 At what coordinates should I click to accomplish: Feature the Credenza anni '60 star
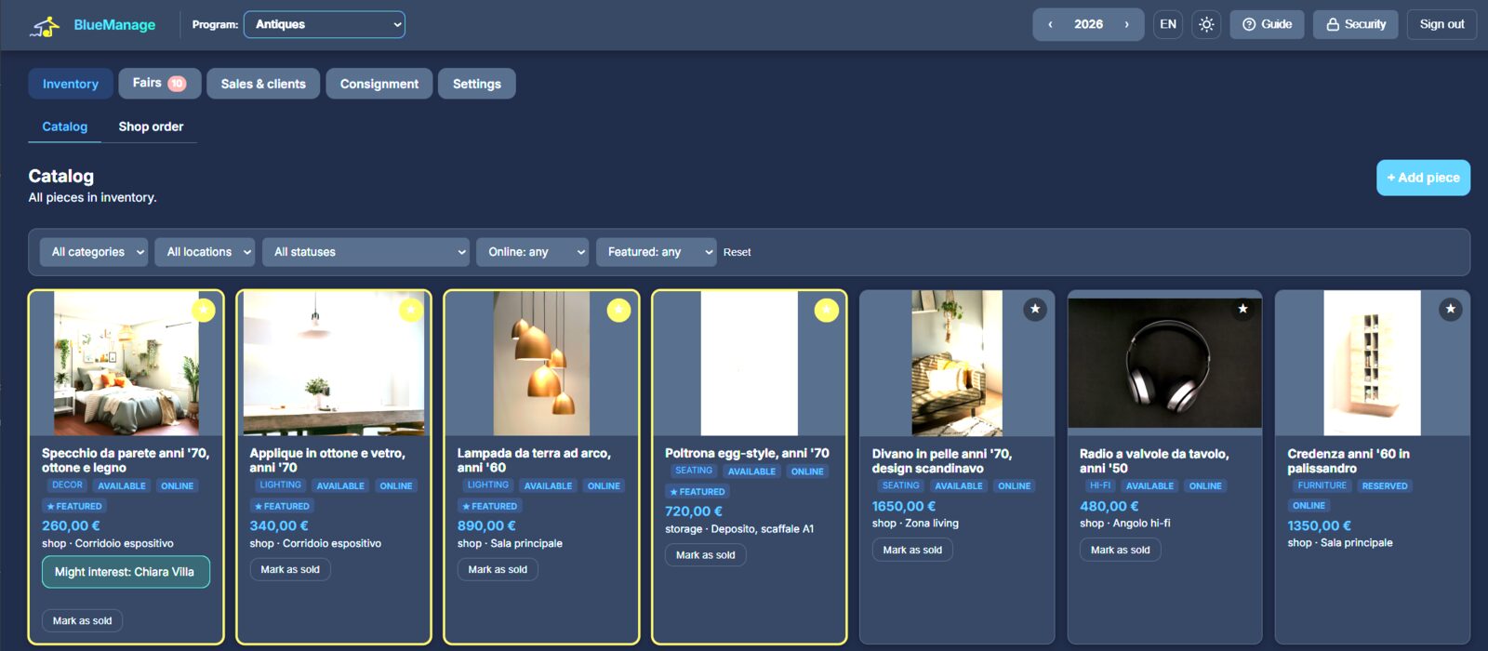1451,309
